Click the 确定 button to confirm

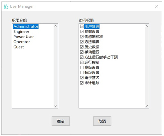click(x=61, y=121)
